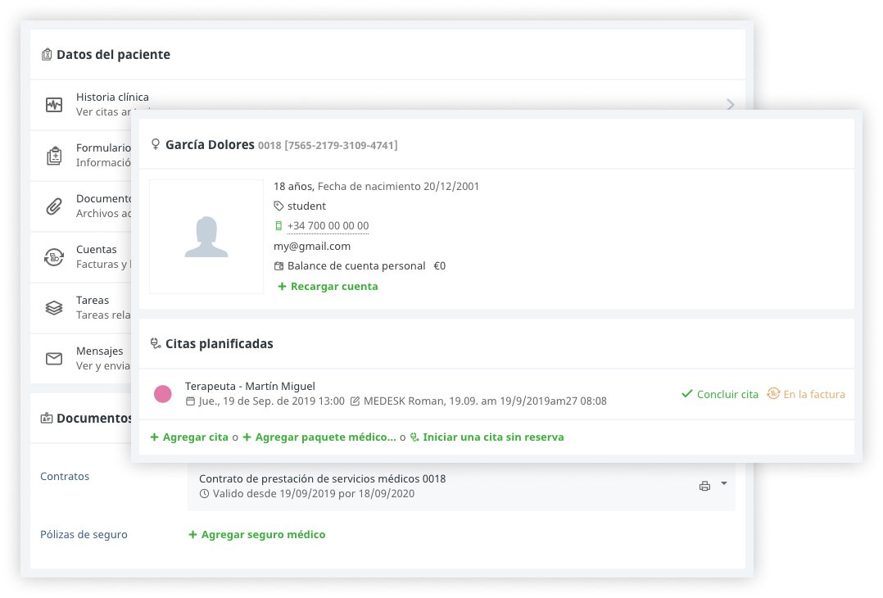Screen dimensions: 883x598
Task: Open the Tareas menu item
Action: pos(93,301)
